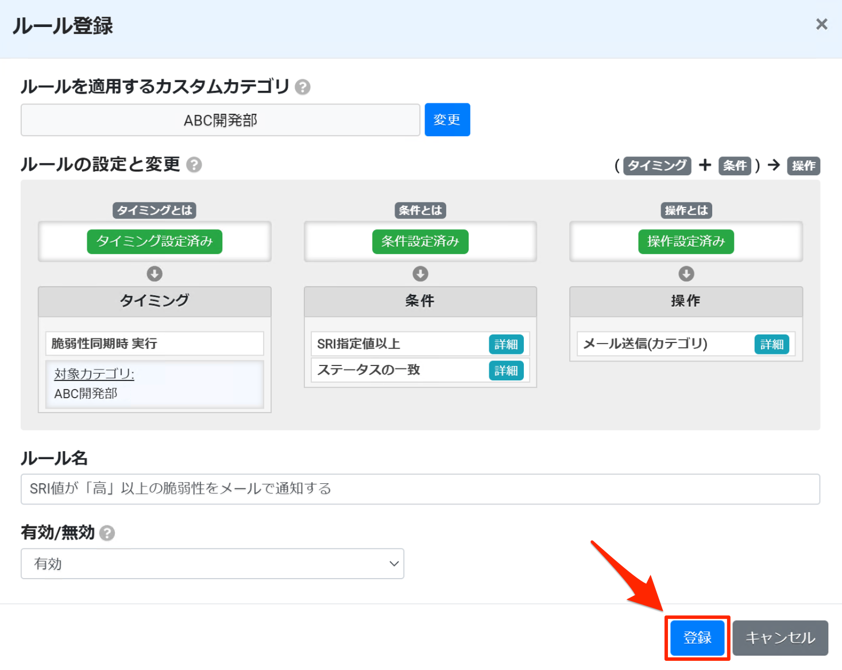This screenshot has height=670, width=842.
Task: Click ABC開発部 text under 対象カテゴリ
Action: (86, 394)
